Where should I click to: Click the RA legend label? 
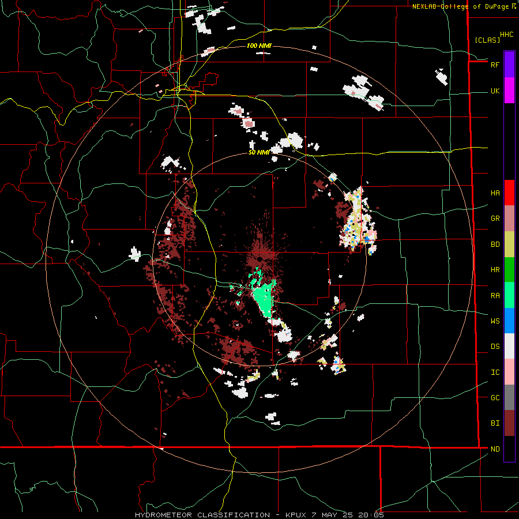pos(495,296)
